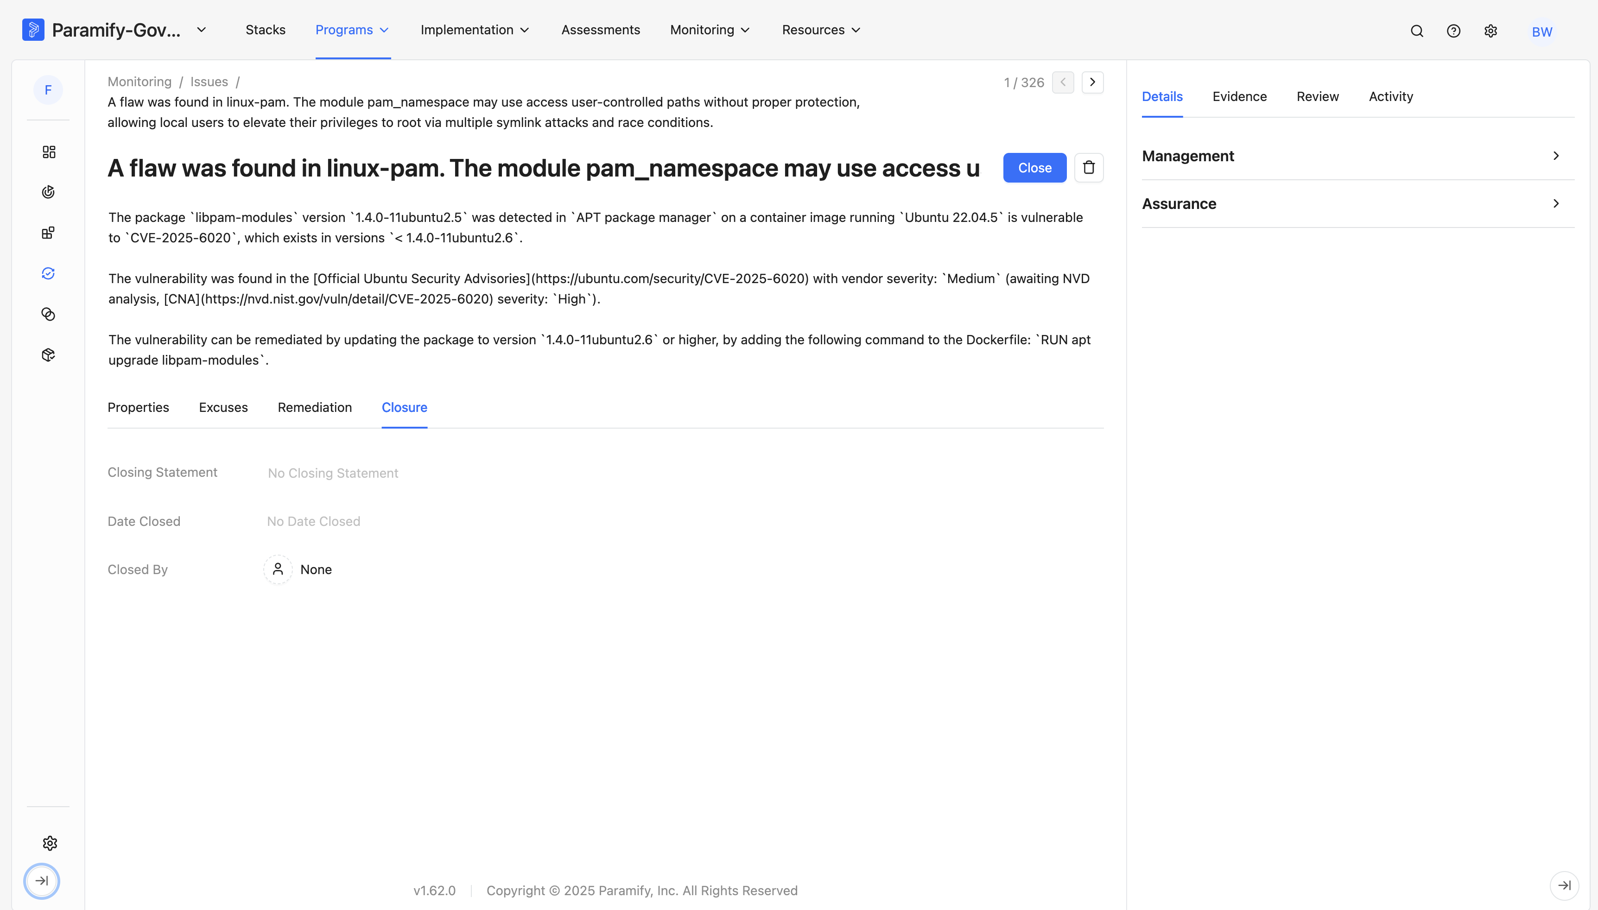Image resolution: width=1598 pixels, height=910 pixels.
Task: Open the Programs menu
Action: point(353,29)
